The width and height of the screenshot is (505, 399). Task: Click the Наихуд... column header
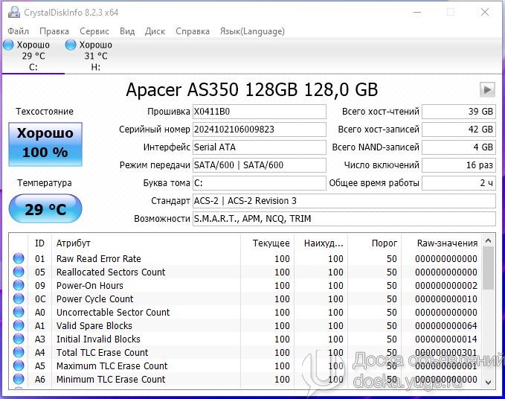click(x=321, y=243)
